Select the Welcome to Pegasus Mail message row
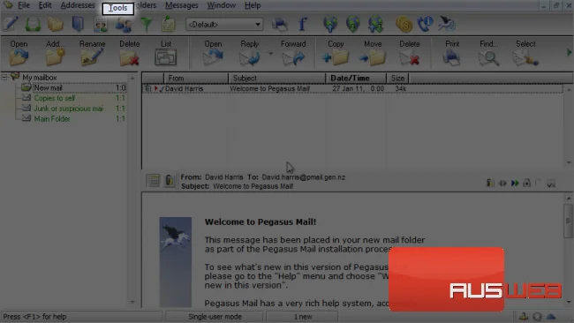 pos(352,88)
